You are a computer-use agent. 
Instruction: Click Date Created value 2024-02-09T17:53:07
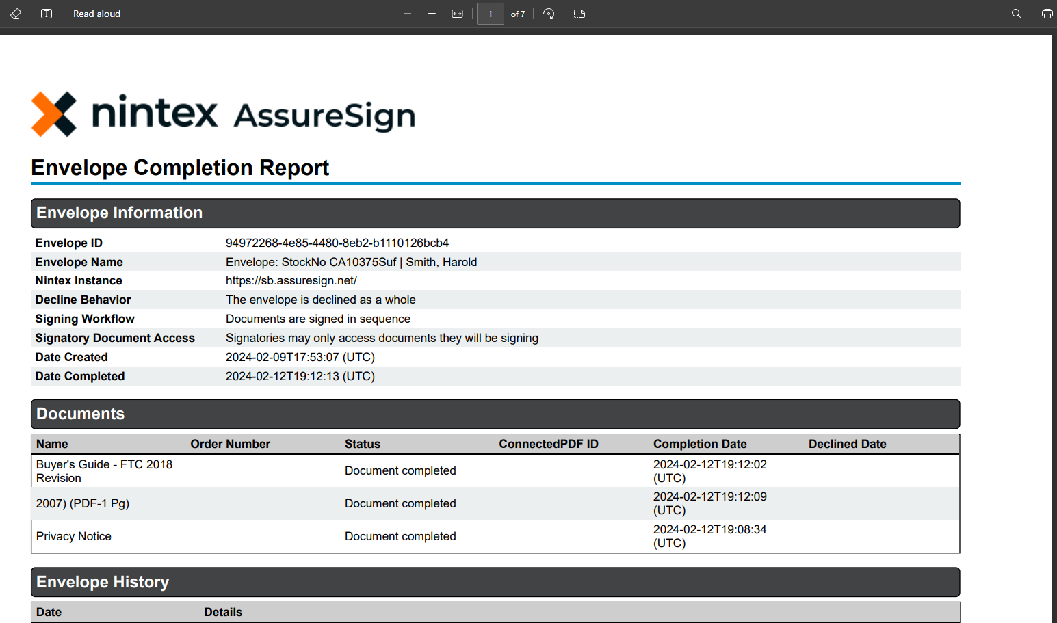pyautogui.click(x=300, y=357)
